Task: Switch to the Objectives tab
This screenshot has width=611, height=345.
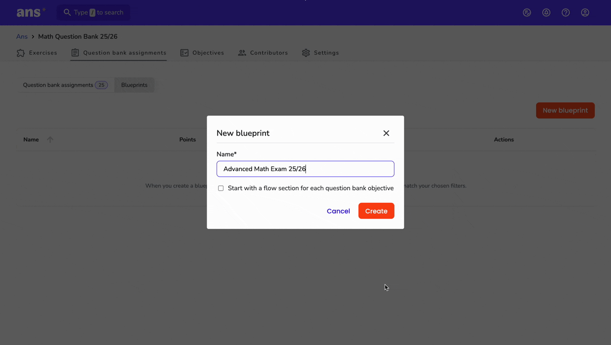Action: [202, 53]
